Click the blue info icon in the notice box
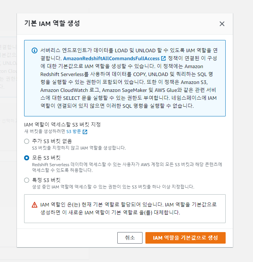 click(x=35, y=50)
